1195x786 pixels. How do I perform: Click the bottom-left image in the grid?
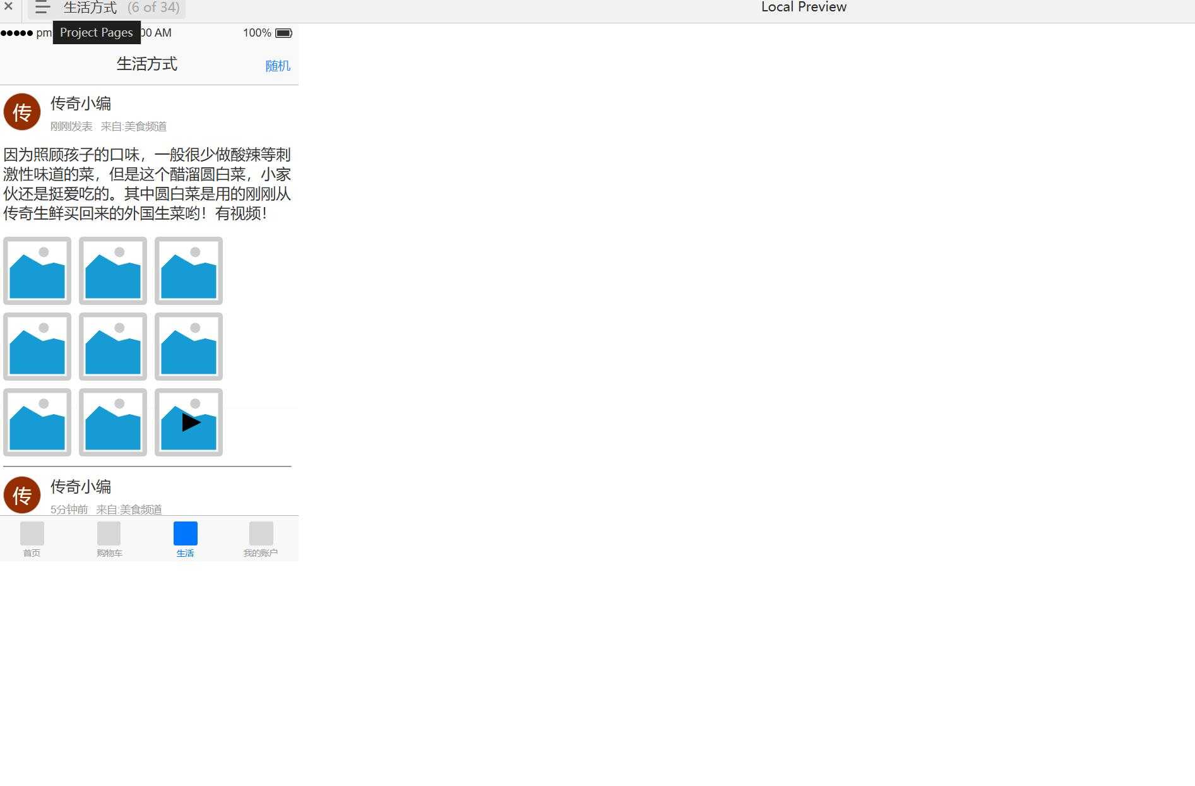[x=37, y=422]
